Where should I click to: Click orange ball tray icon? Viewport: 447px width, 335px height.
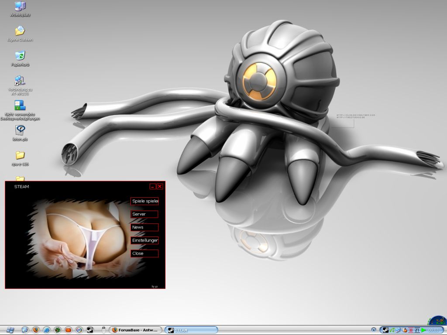[404, 330]
